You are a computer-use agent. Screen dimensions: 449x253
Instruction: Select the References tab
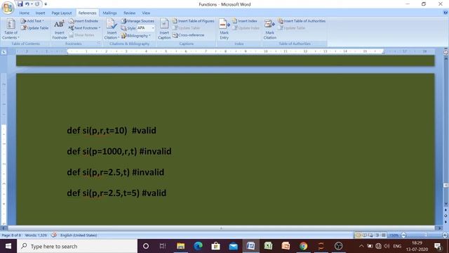[x=87, y=13]
